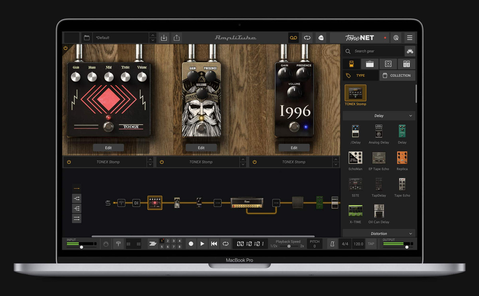Click the share preset upload icon
The image size is (479, 296).
tap(177, 38)
